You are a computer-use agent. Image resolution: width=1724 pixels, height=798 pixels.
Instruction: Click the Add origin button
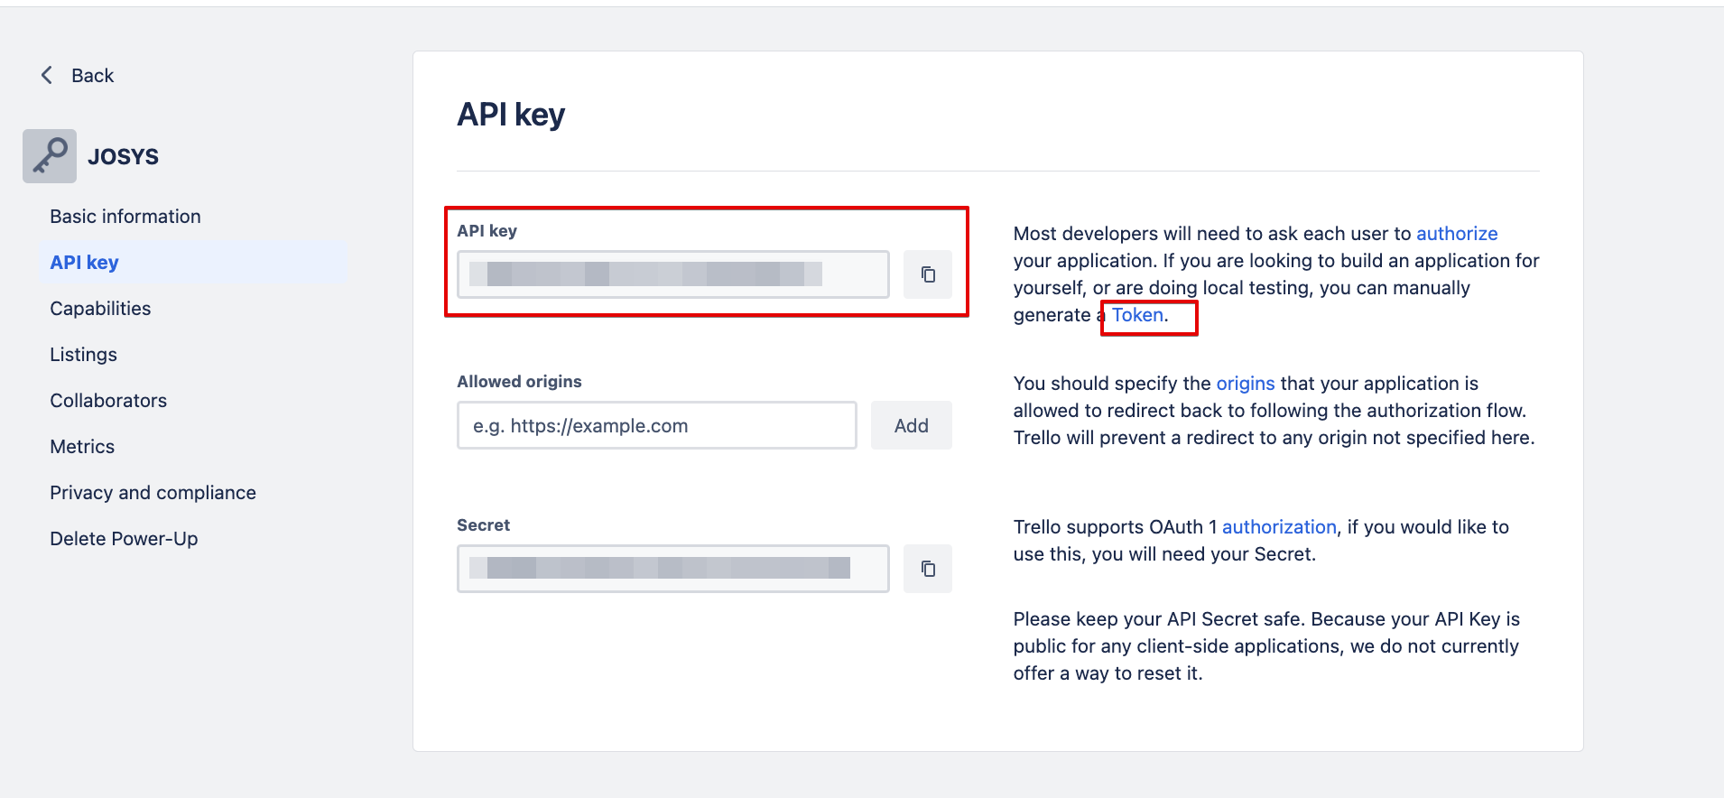pyautogui.click(x=911, y=425)
